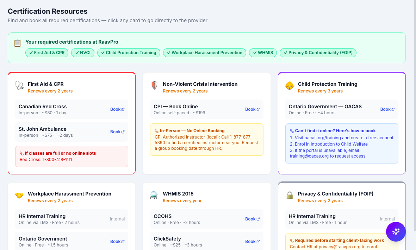The image size is (416, 250).
Task: Open the Non-Violent Crisis Intervention card title
Action: 200,84
